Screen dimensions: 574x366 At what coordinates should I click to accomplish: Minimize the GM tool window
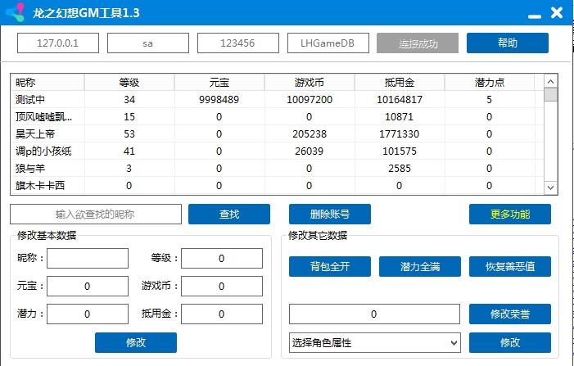point(533,14)
